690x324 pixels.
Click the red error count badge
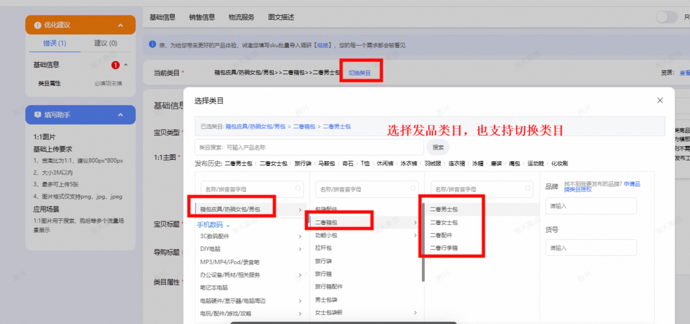pos(115,65)
